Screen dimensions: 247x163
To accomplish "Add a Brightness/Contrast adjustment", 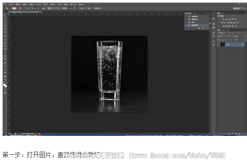I will point(223,19).
